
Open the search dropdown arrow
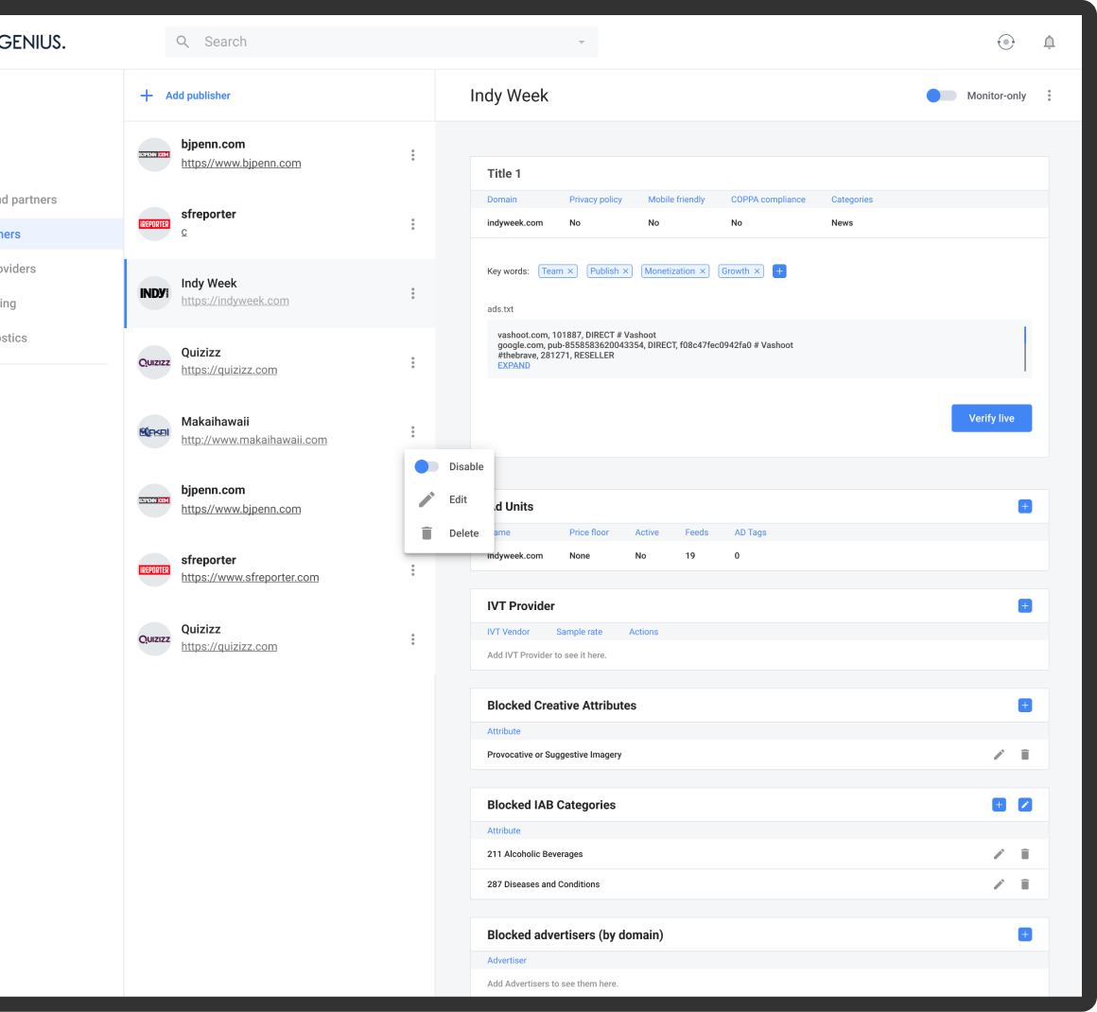(581, 42)
